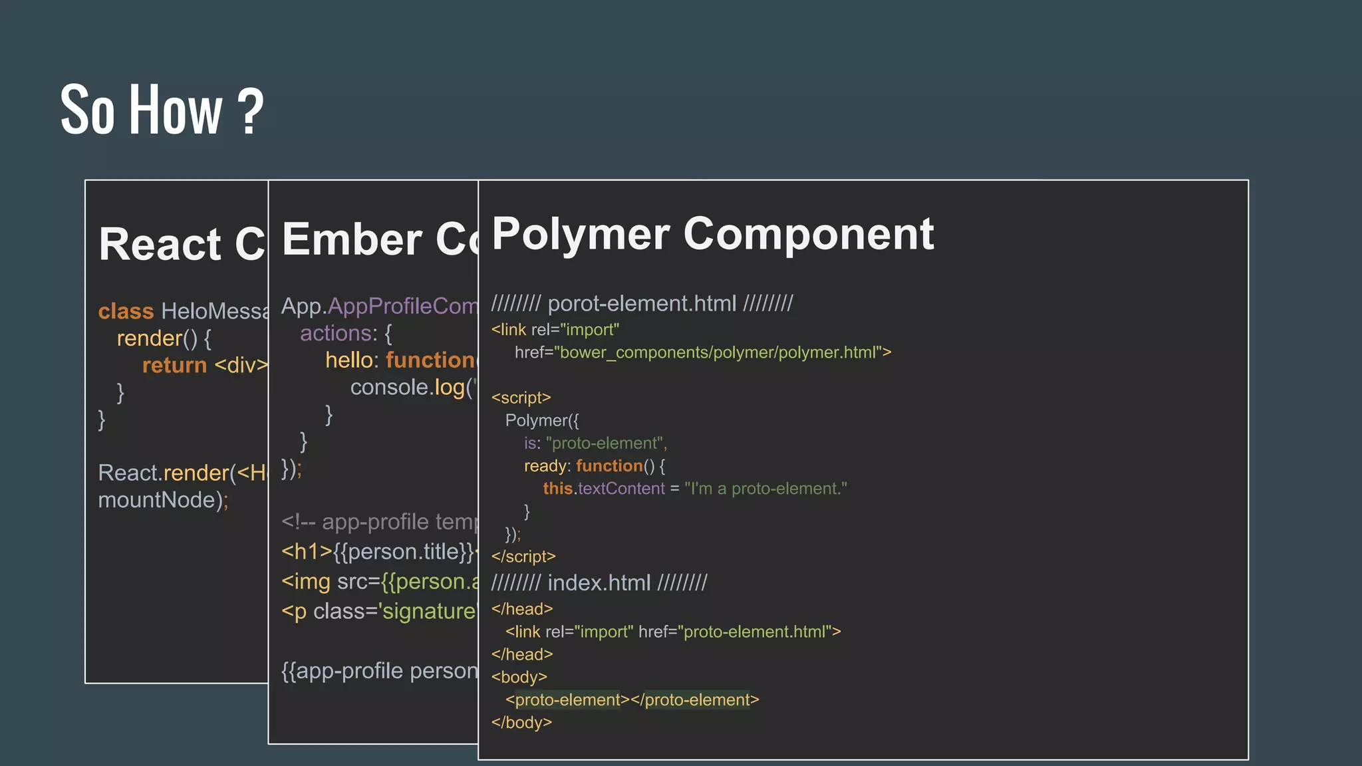Click the 'is: "proto-element",' line
Screen dimensions: 1362x766
point(595,444)
